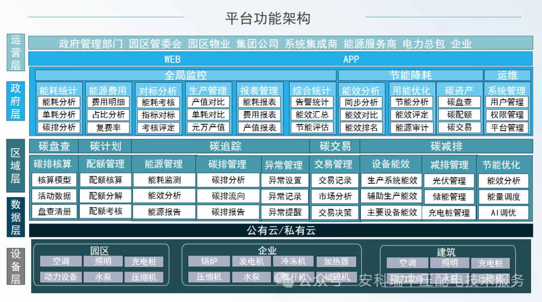
Task: Select the 告警统计 box under 综合统计
Action: click(312, 102)
